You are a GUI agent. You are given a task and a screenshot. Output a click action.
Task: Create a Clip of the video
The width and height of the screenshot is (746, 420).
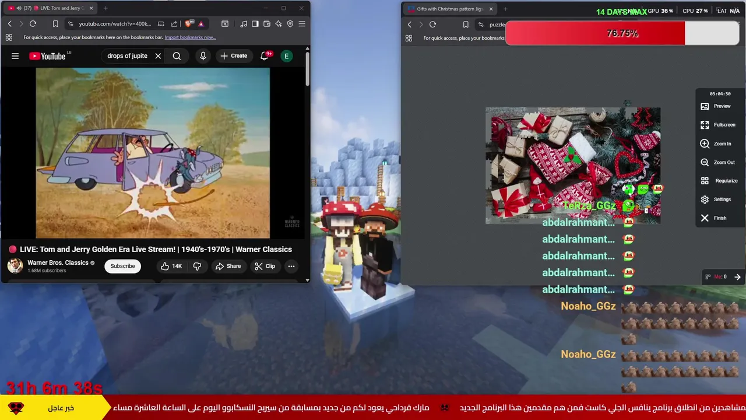(x=265, y=266)
